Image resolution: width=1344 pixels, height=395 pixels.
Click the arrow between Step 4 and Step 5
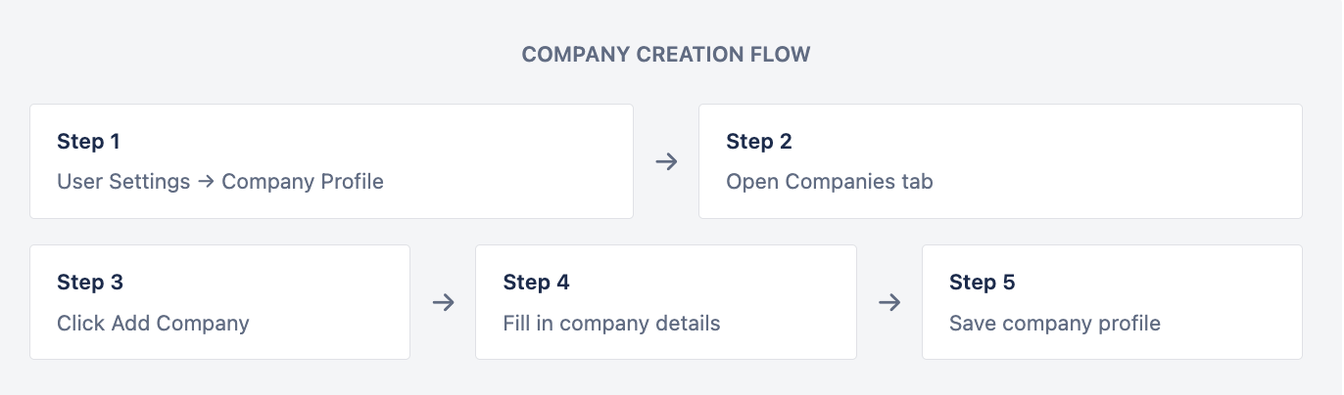[x=889, y=302]
